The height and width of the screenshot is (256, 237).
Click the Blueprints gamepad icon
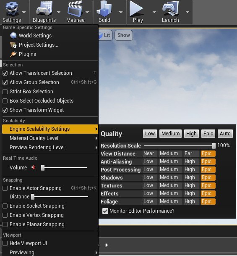click(x=44, y=9)
